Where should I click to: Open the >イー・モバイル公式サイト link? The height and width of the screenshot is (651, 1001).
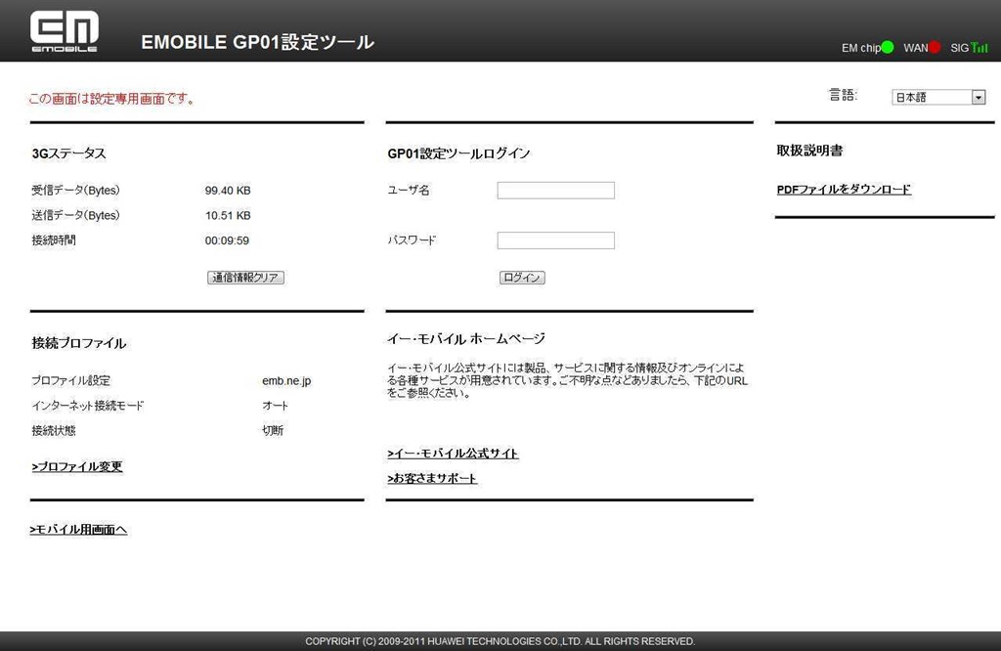coord(453,454)
